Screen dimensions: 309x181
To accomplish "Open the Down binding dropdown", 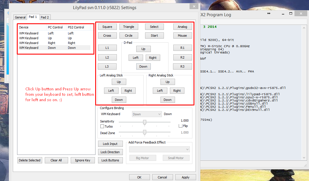I will (x=147, y=114).
